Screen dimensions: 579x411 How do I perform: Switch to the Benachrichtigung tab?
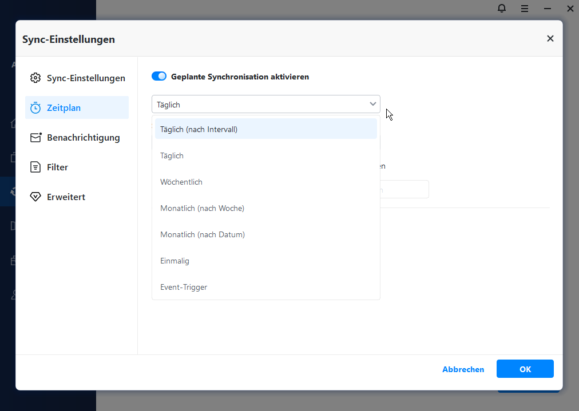click(83, 137)
